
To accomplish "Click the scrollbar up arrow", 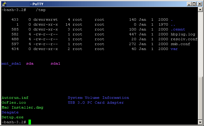I will [x=200, y=9].
